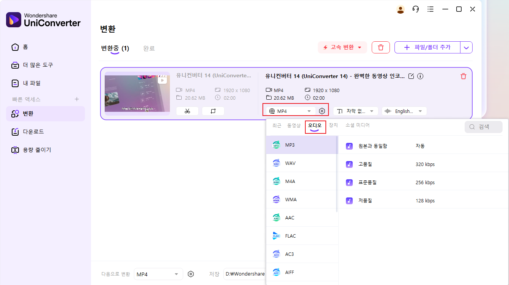Select AAC format in list
509x285 pixels.
(x=302, y=218)
